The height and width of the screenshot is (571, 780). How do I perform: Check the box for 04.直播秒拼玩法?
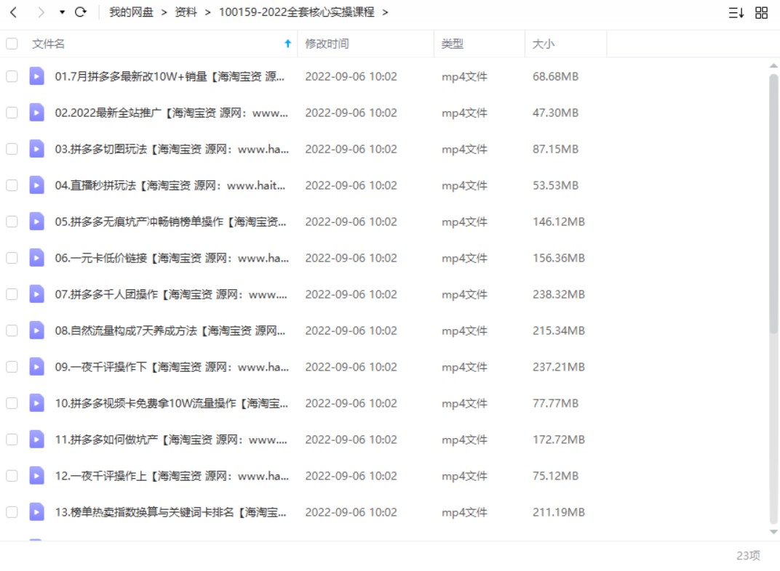click(x=12, y=185)
